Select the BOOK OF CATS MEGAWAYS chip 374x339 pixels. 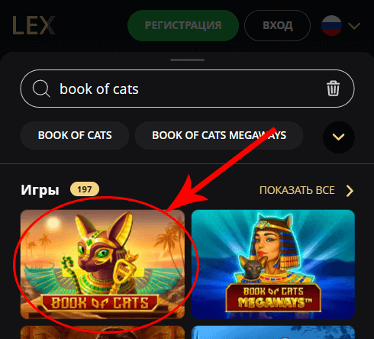219,135
